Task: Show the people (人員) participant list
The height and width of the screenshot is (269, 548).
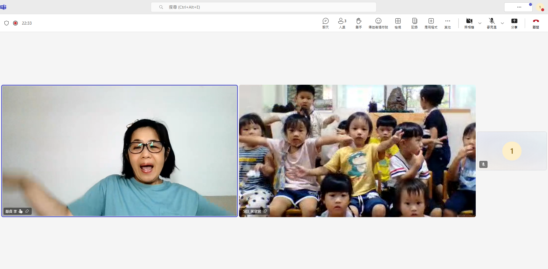Action: pyautogui.click(x=342, y=23)
